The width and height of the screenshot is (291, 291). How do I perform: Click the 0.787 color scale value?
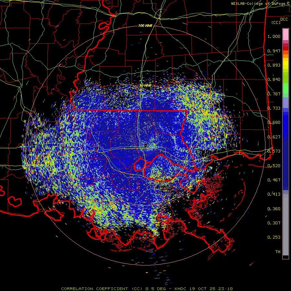point(274,94)
